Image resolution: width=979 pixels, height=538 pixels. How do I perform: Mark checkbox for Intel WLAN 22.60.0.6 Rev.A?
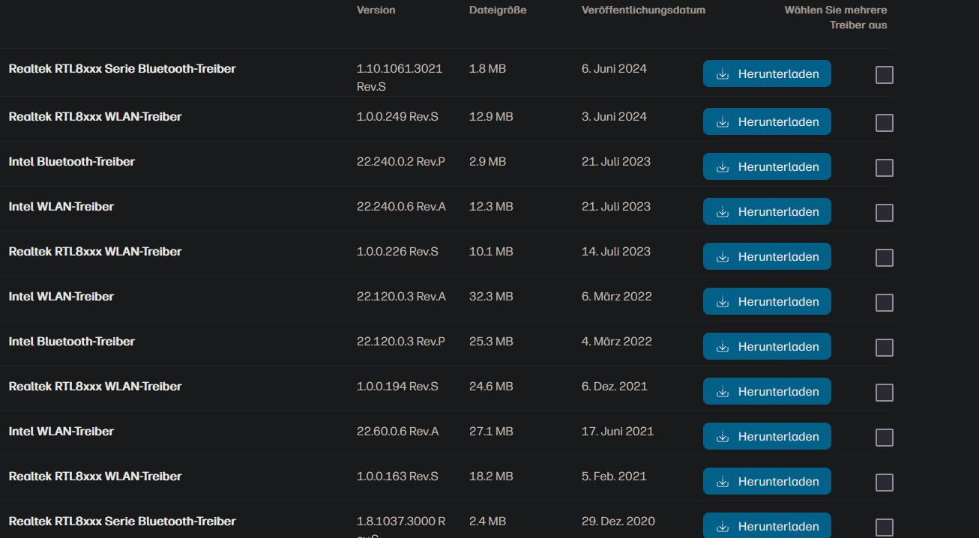(x=885, y=438)
